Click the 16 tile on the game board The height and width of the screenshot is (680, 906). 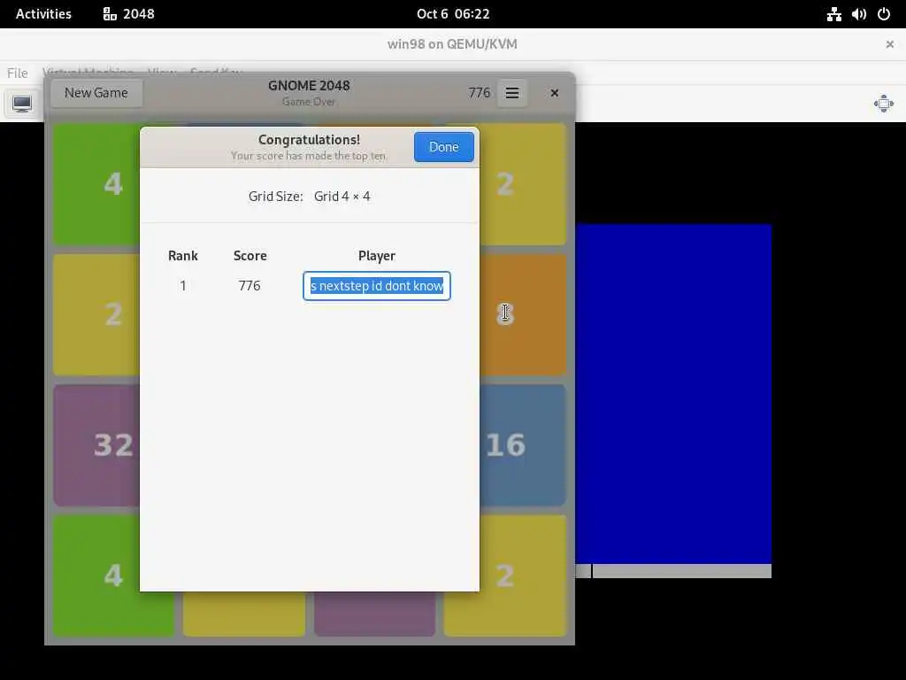(x=522, y=445)
